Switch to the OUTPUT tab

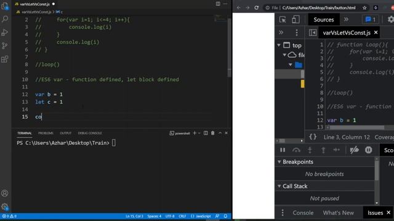66,133
